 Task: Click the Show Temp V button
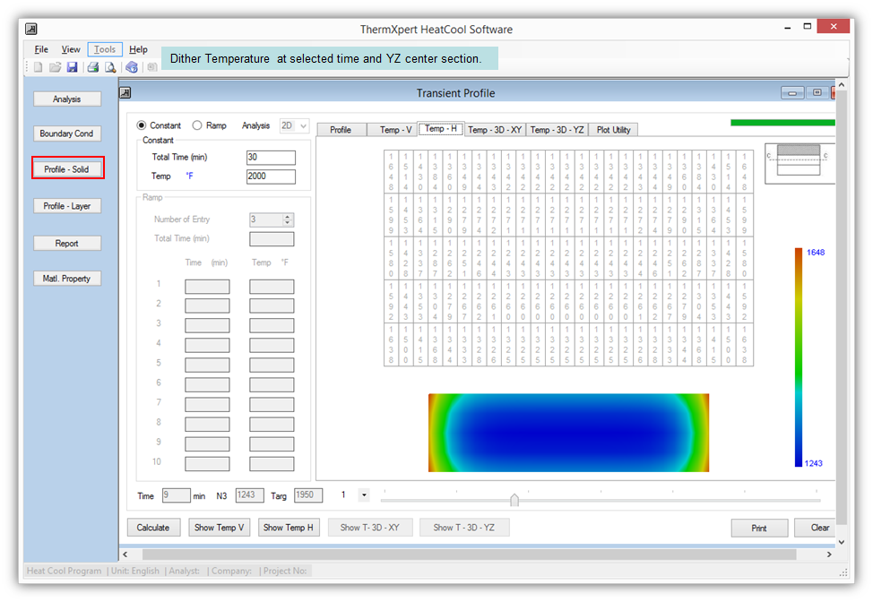tap(220, 528)
